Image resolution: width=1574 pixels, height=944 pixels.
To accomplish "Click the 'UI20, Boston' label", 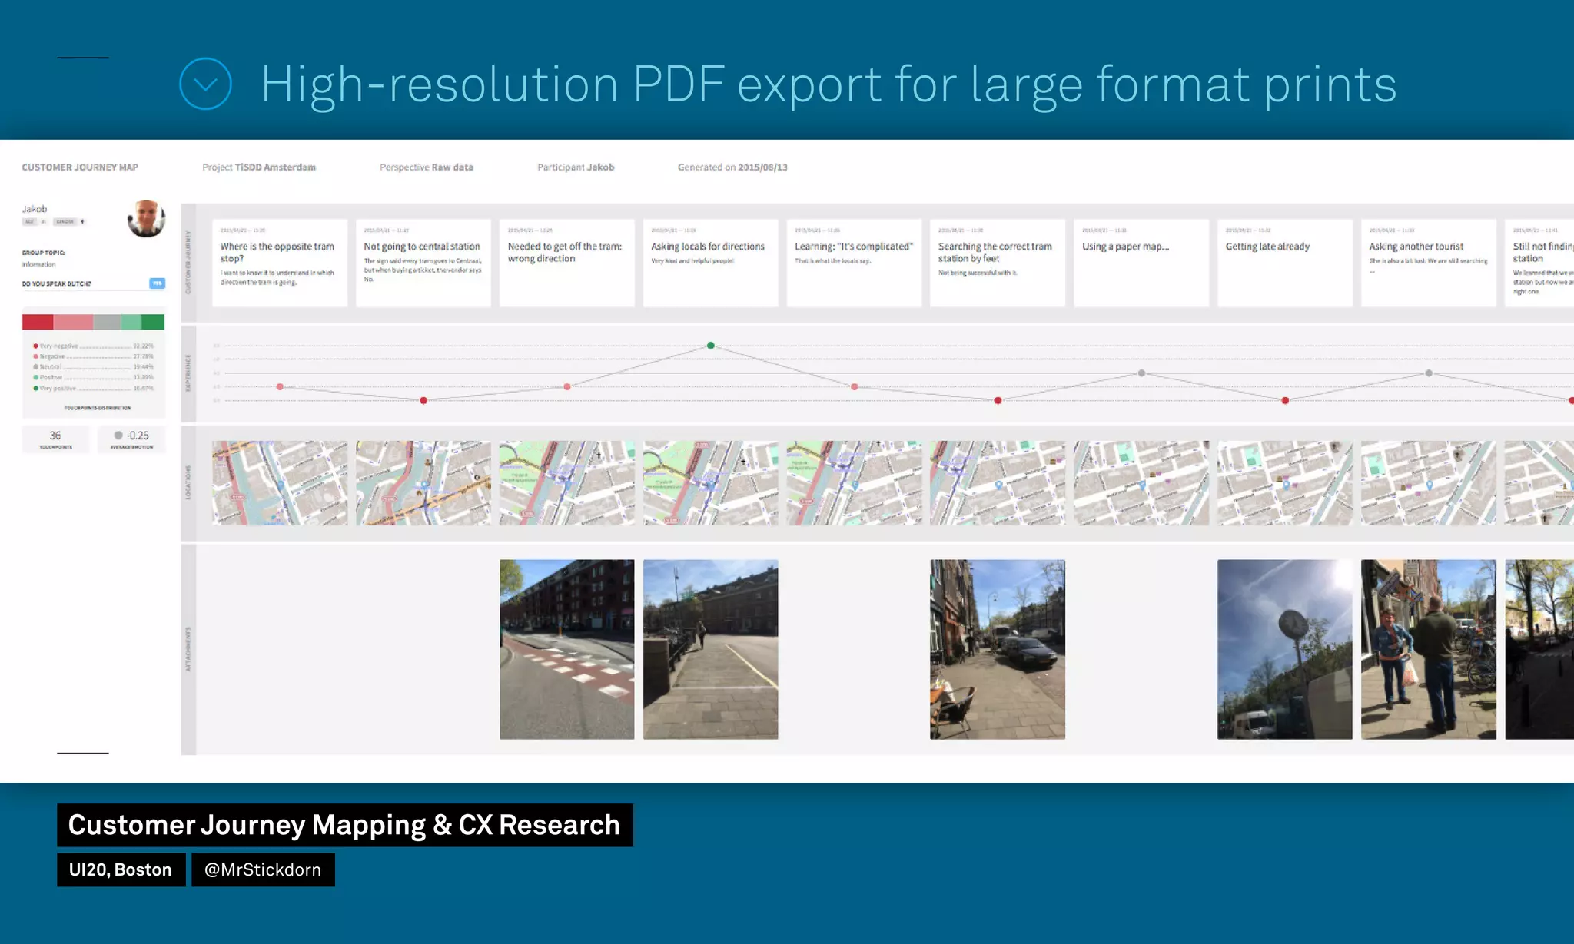I will coord(121,869).
